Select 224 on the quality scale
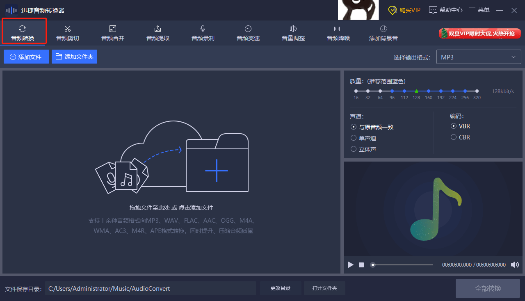 453,91
